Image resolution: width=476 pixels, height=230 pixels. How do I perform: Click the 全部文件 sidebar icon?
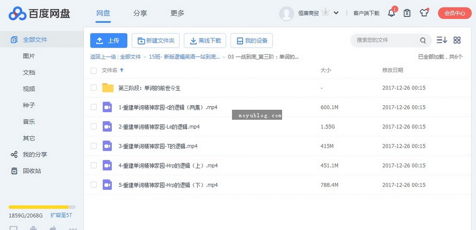pos(14,40)
